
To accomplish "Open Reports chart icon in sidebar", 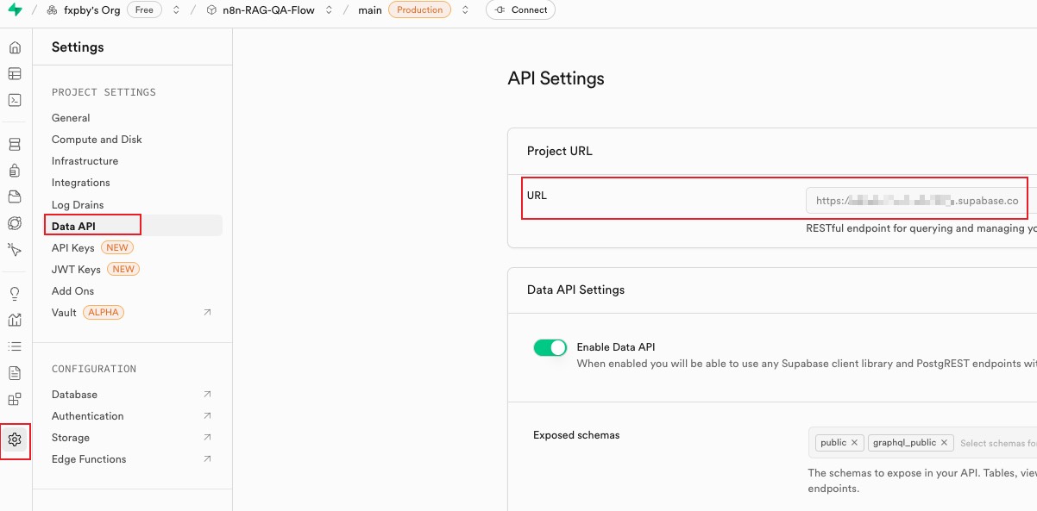I will [15, 320].
